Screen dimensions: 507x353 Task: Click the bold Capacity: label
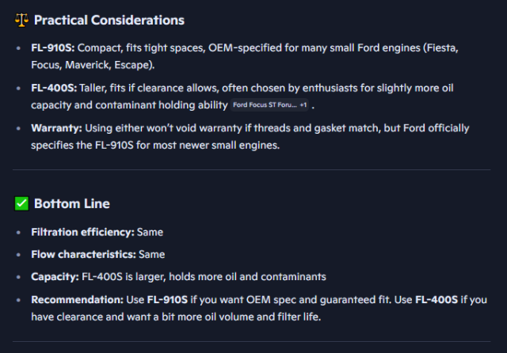tap(55, 277)
